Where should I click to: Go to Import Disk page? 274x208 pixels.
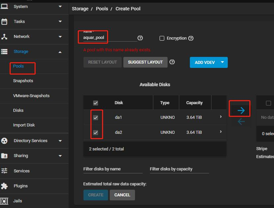pos(24,125)
